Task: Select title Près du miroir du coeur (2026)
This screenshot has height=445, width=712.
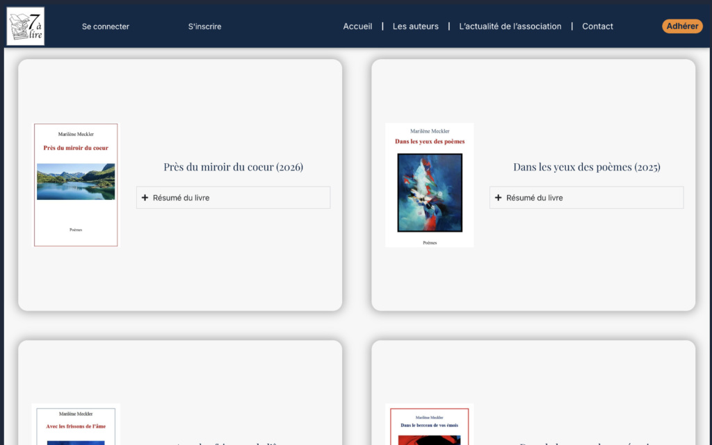Action: pos(234,167)
